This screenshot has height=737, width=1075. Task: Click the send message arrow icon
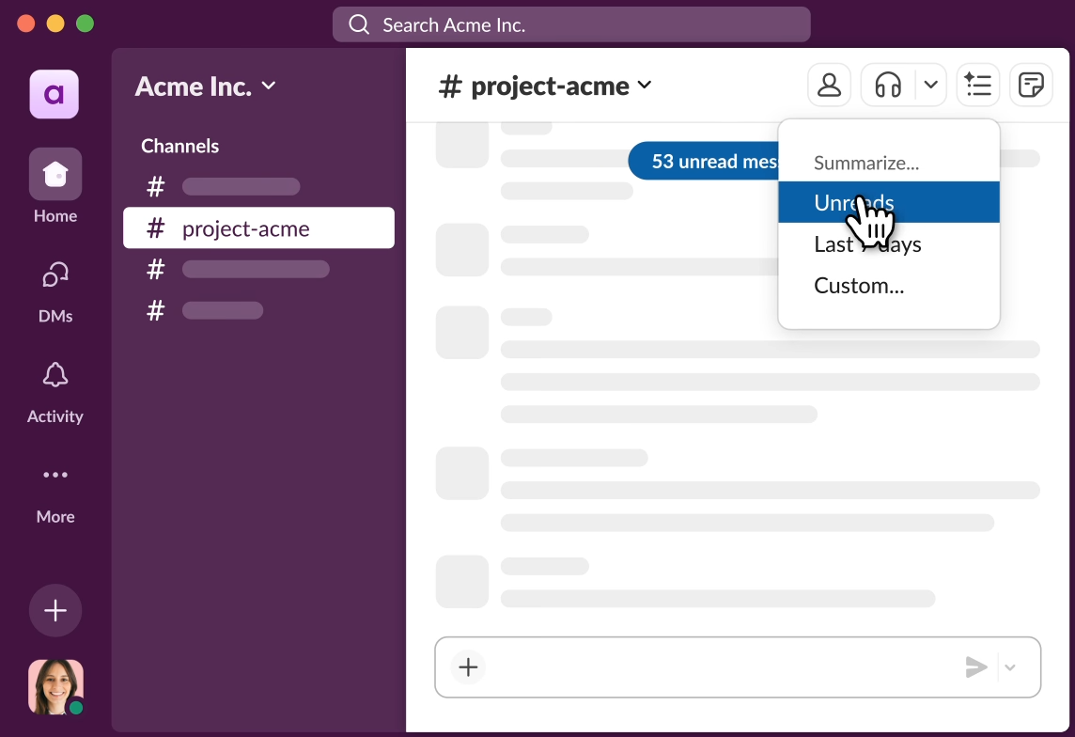tap(976, 667)
